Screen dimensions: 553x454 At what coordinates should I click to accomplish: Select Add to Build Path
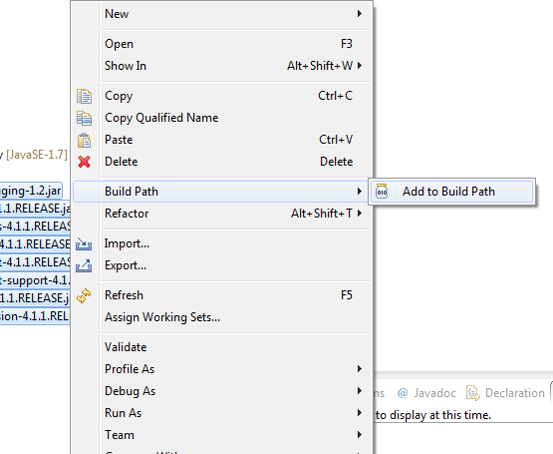(x=451, y=192)
